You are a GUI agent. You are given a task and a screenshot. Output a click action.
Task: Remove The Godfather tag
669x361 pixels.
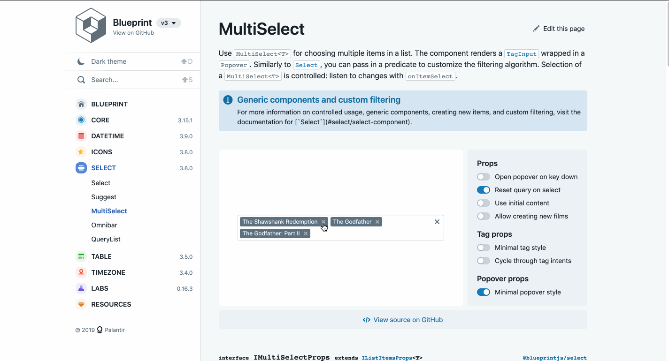[x=377, y=221]
